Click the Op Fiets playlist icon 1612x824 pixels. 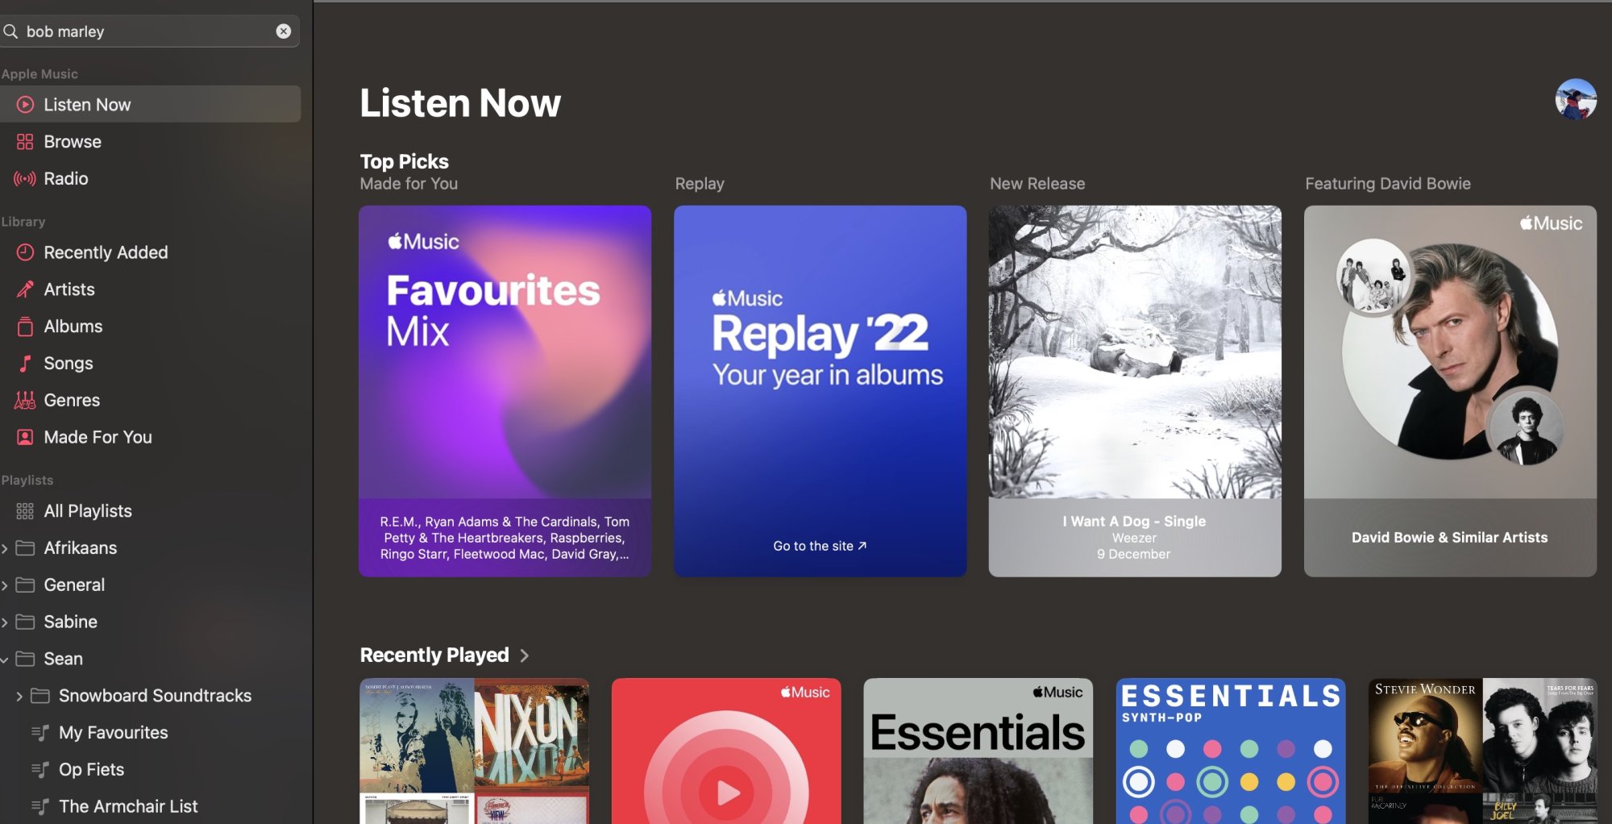click(x=39, y=770)
